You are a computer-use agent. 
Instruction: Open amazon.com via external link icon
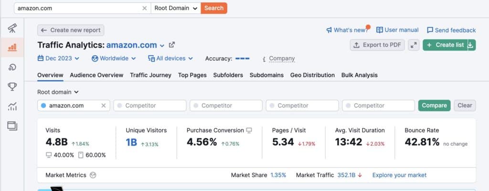point(172,45)
